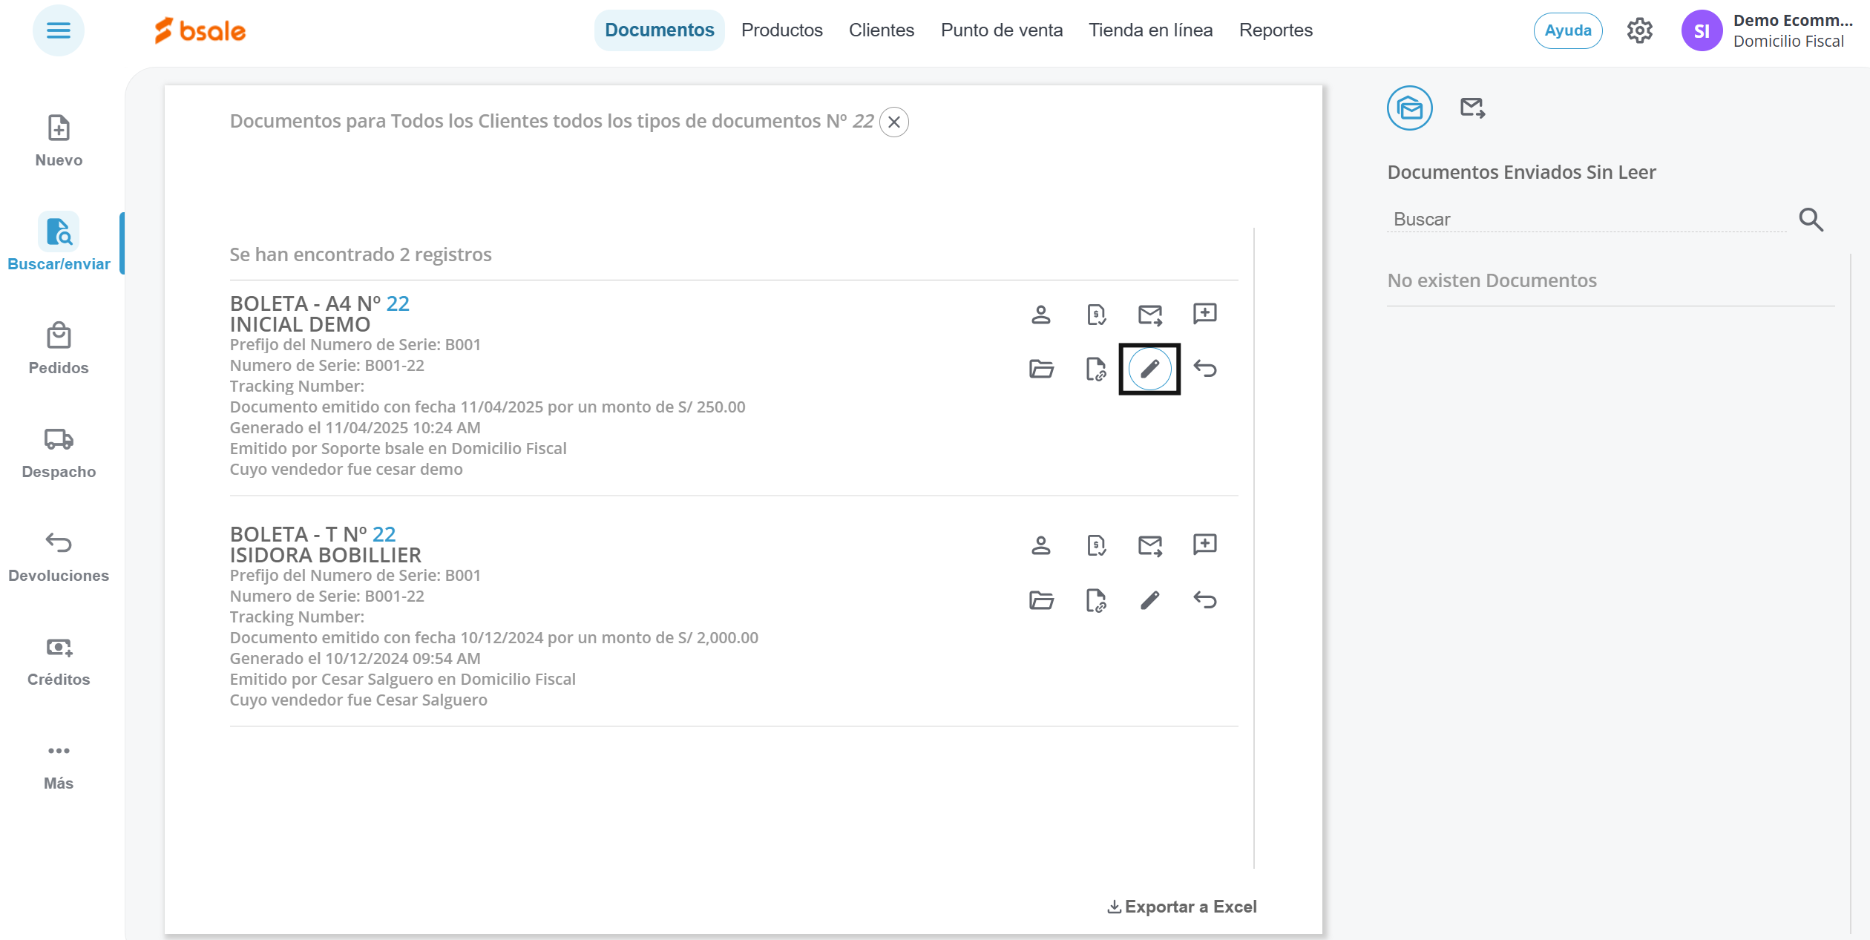1870x940 pixels.
Task: Open Demo Ecomm account profile menu
Action: click(x=1766, y=30)
